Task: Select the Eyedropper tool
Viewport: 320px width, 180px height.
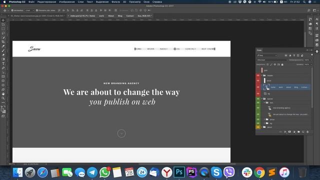Action: 3,46
